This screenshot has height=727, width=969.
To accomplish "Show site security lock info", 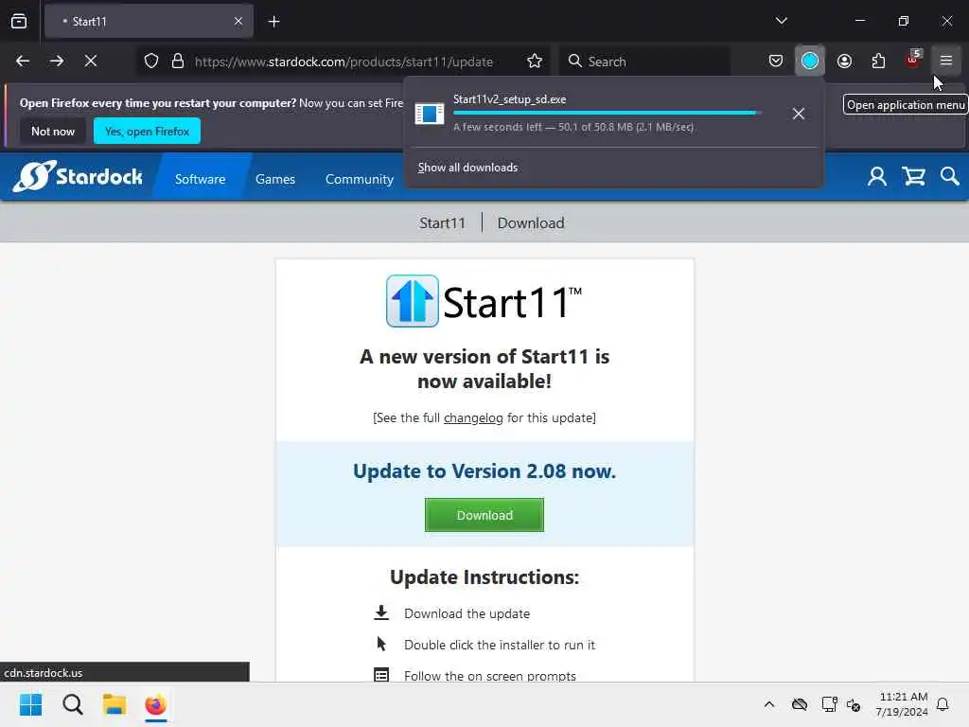I will coord(178,61).
